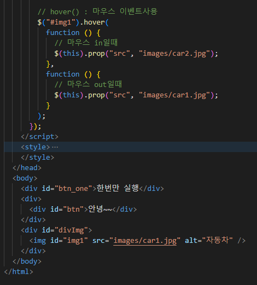Screen dimensions: 257x285
Task: Click the 'btn_one' id attribute value
Action: [x=73, y=189]
